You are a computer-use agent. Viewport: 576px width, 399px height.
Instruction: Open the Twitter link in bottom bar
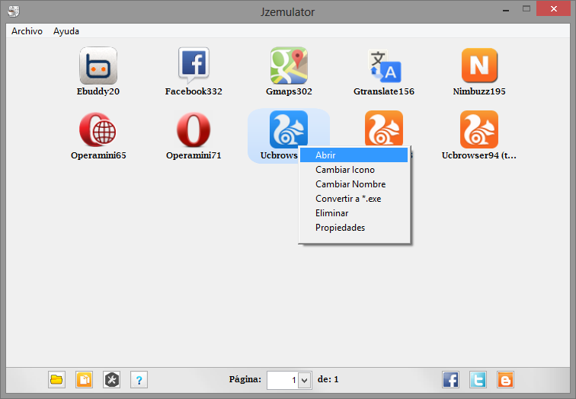[478, 379]
